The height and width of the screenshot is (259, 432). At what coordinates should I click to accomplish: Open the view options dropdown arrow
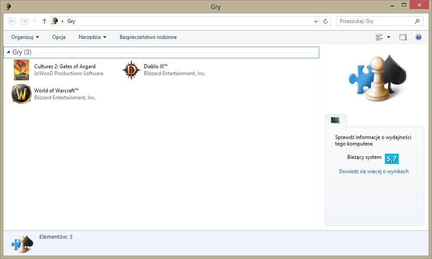coord(388,37)
